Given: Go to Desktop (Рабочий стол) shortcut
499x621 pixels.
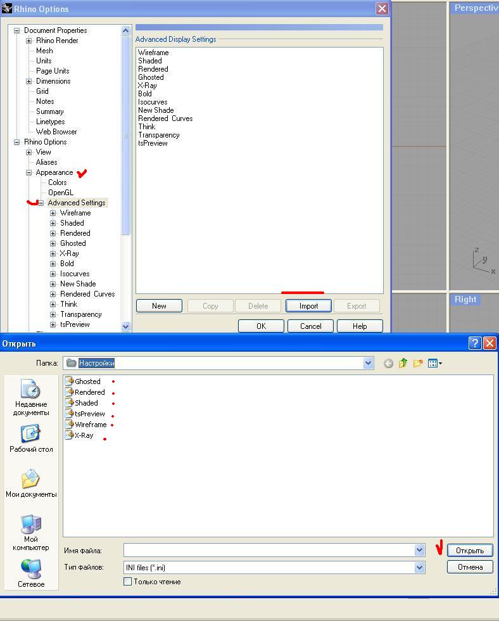Looking at the screenshot, I should 31,439.
